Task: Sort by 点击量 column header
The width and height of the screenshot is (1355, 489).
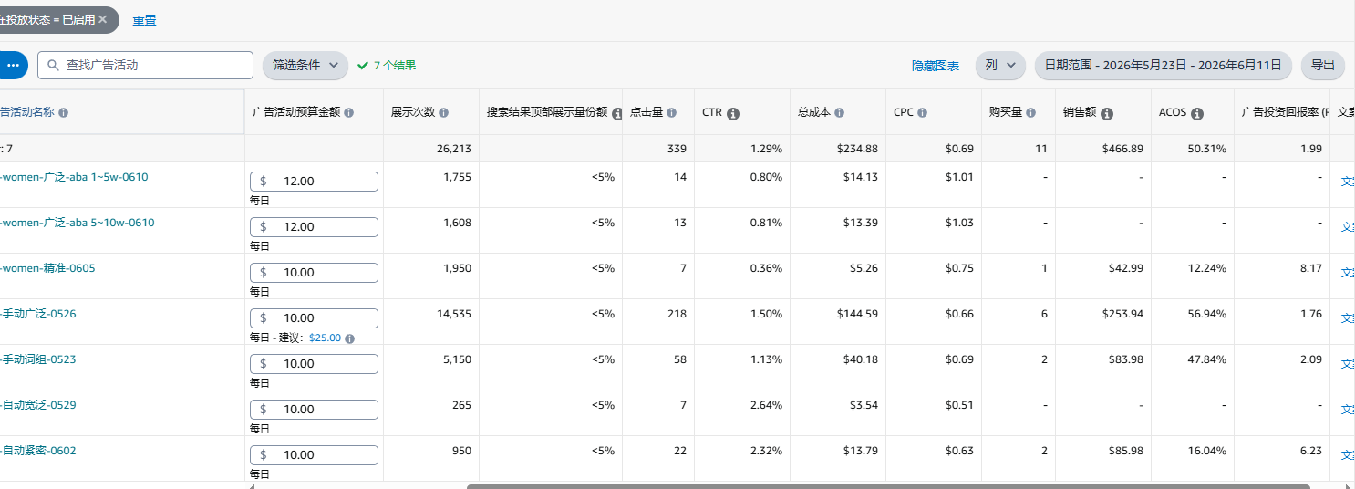Action: click(x=646, y=112)
